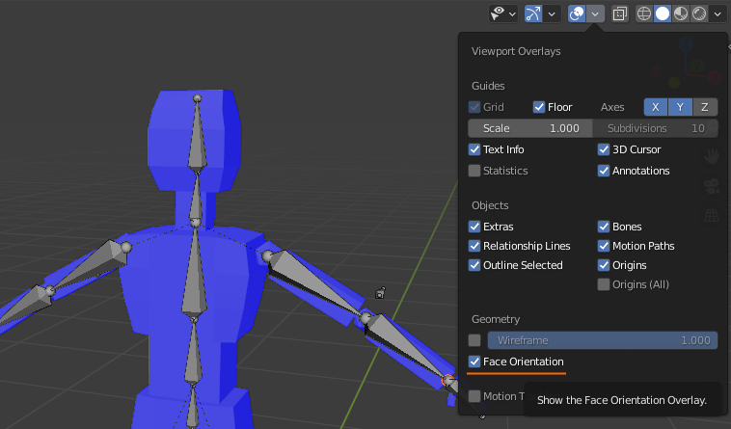This screenshot has height=429, width=731.
Task: Disable the Floor checkbox
Action: point(539,107)
